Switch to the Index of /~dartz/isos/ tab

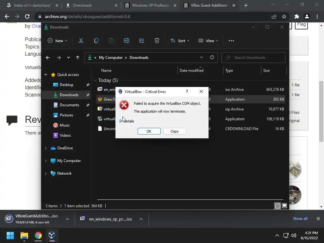[32, 5]
